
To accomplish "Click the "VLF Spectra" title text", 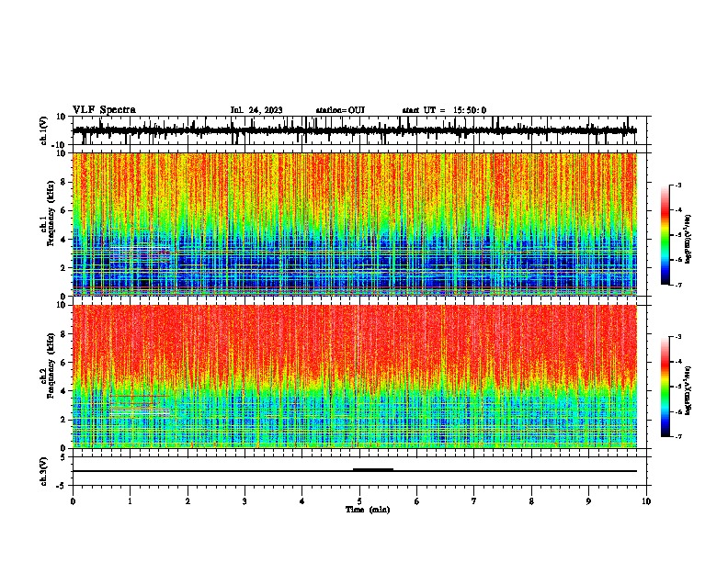I will pyautogui.click(x=104, y=110).
